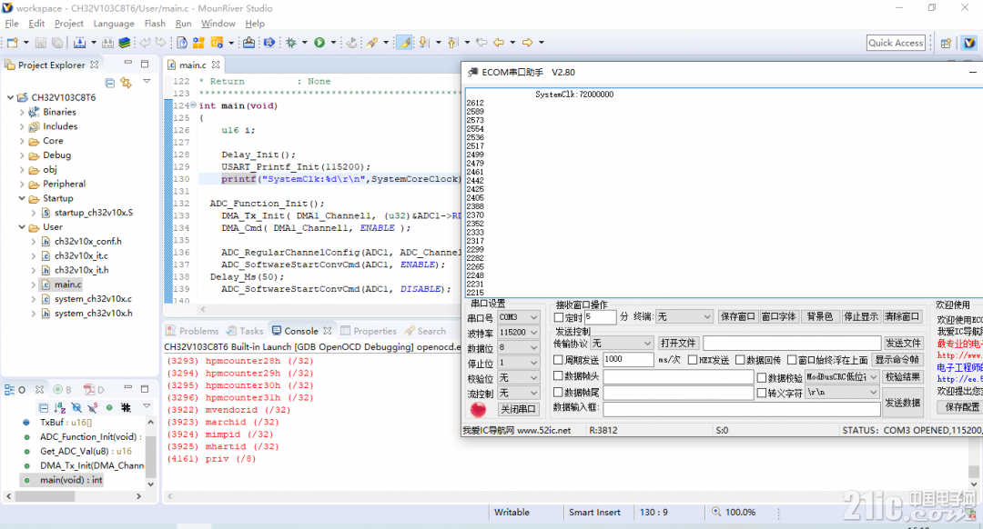
Task: Open the 传输协议 dropdown
Action: pos(622,343)
